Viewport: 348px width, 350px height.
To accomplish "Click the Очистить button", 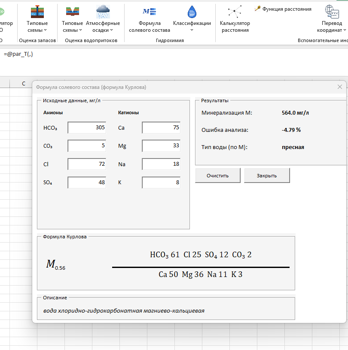I will click(218, 176).
